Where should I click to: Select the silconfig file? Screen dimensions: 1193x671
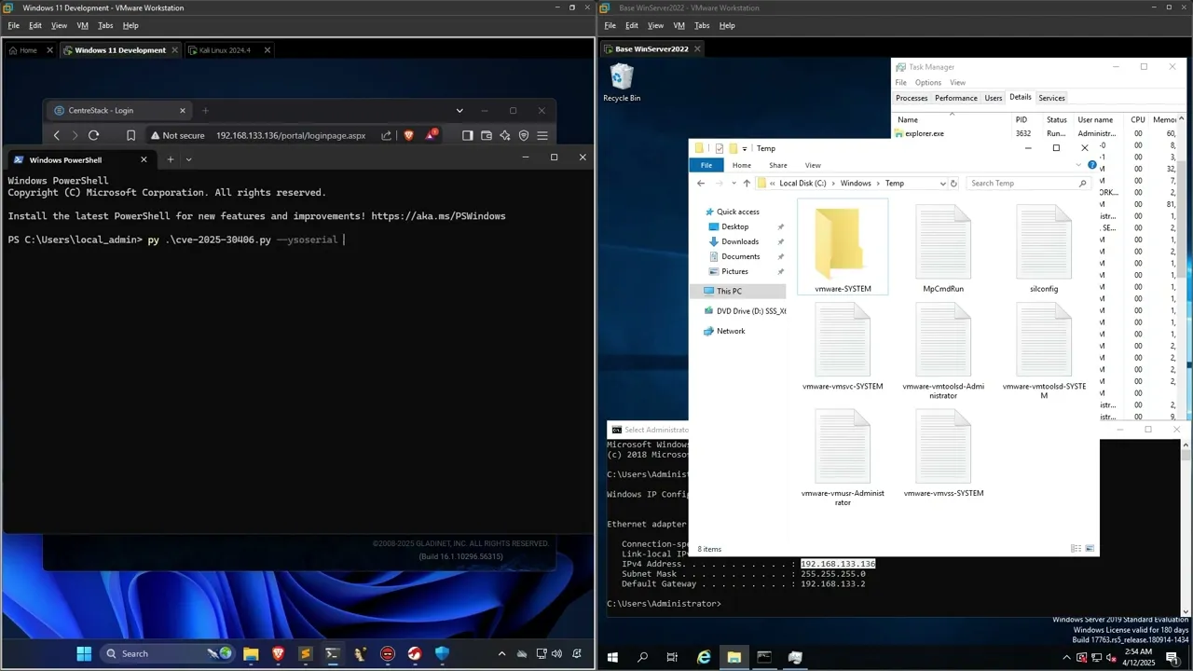click(x=1044, y=248)
